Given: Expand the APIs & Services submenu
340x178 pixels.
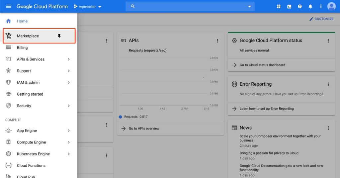Looking at the screenshot, I should (69, 59).
